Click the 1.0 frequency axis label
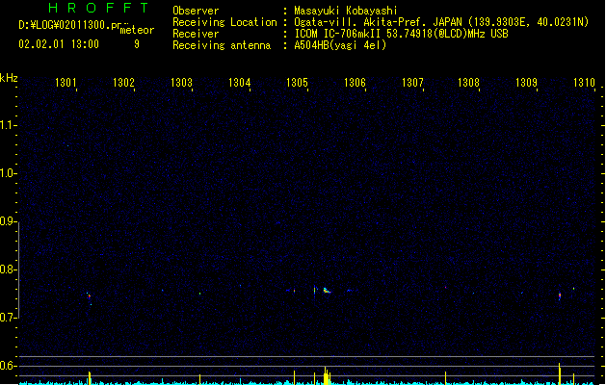Viewport: 606px width, 385px height. (7, 173)
